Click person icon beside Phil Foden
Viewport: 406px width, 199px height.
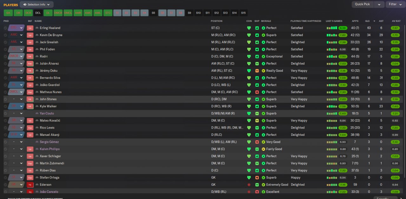(x=37, y=49)
